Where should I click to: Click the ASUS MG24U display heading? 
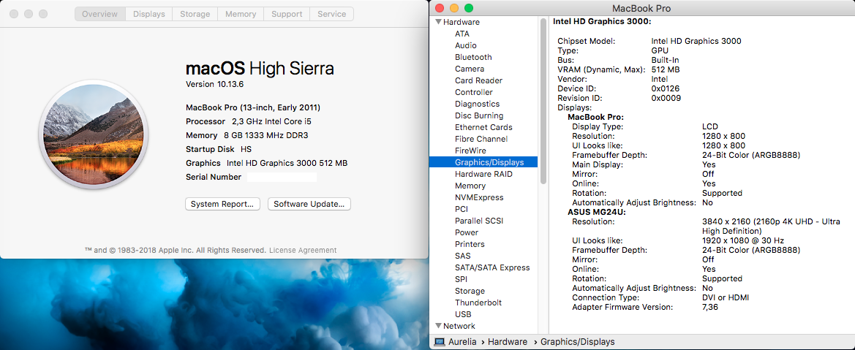tap(597, 212)
